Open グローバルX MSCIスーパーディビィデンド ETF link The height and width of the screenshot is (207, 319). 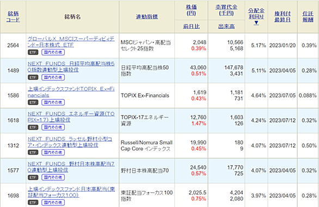pos(71,42)
